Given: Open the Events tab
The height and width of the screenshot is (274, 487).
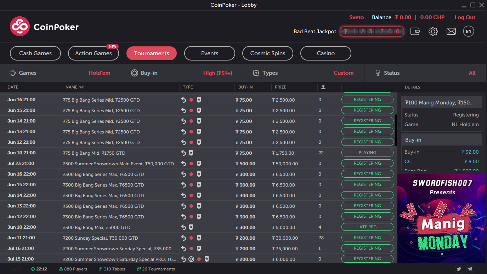Looking at the screenshot, I should (210, 53).
